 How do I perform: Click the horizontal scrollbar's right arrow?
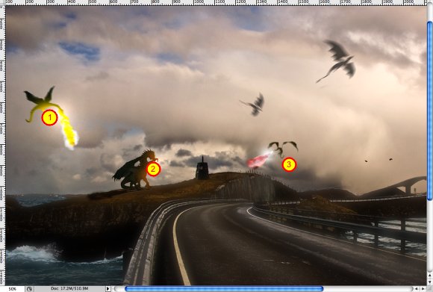(x=423, y=289)
